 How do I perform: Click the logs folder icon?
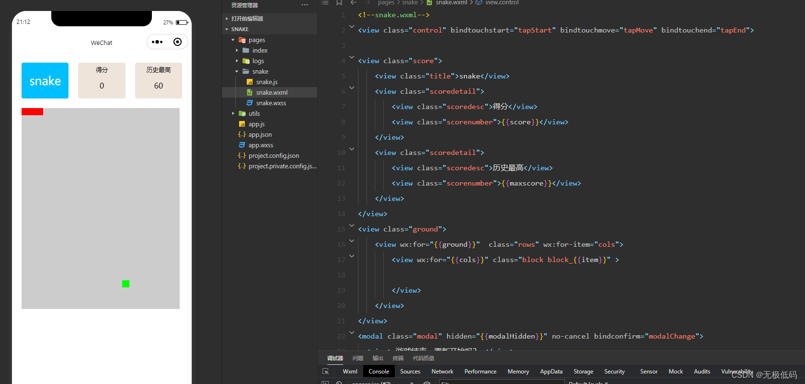point(246,61)
